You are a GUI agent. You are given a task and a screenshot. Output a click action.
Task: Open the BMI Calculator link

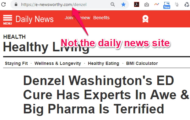coord(142,64)
